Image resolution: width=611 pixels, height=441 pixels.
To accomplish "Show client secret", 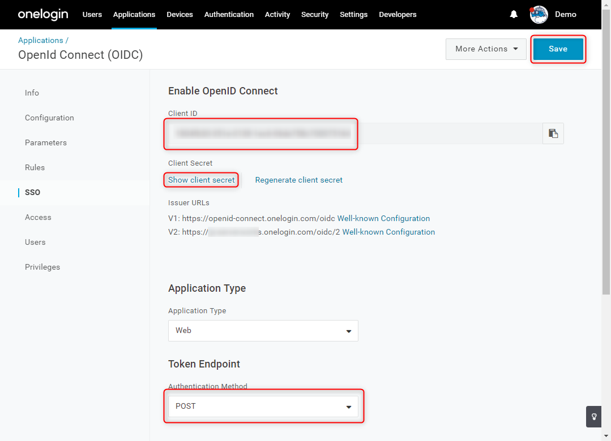I will pyautogui.click(x=202, y=180).
